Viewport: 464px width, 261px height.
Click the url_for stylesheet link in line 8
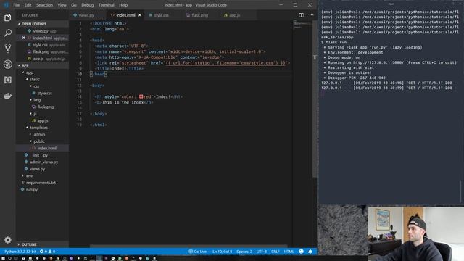point(225,63)
